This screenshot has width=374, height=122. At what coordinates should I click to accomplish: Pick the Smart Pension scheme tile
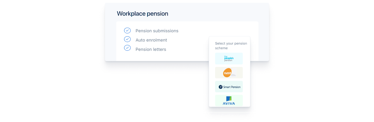click(229, 87)
